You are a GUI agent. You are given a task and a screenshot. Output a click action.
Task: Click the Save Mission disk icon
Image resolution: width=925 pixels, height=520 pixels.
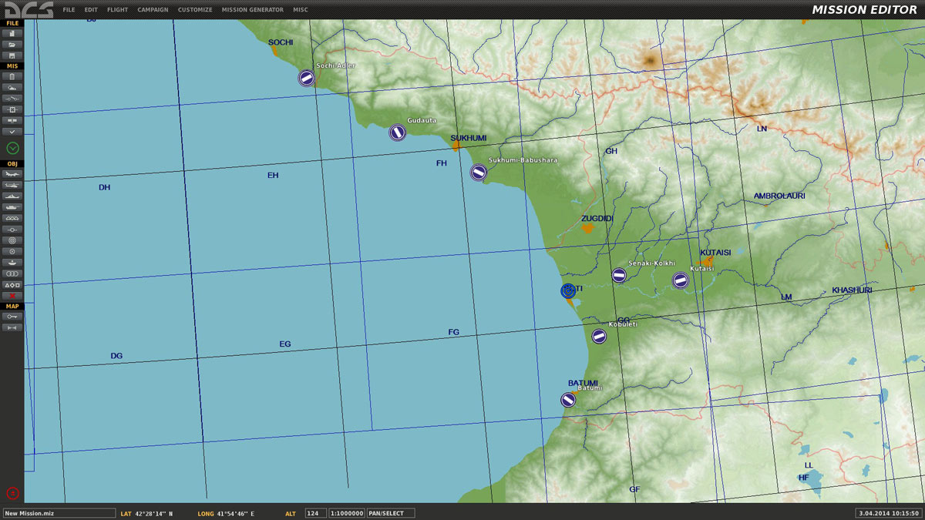point(12,55)
